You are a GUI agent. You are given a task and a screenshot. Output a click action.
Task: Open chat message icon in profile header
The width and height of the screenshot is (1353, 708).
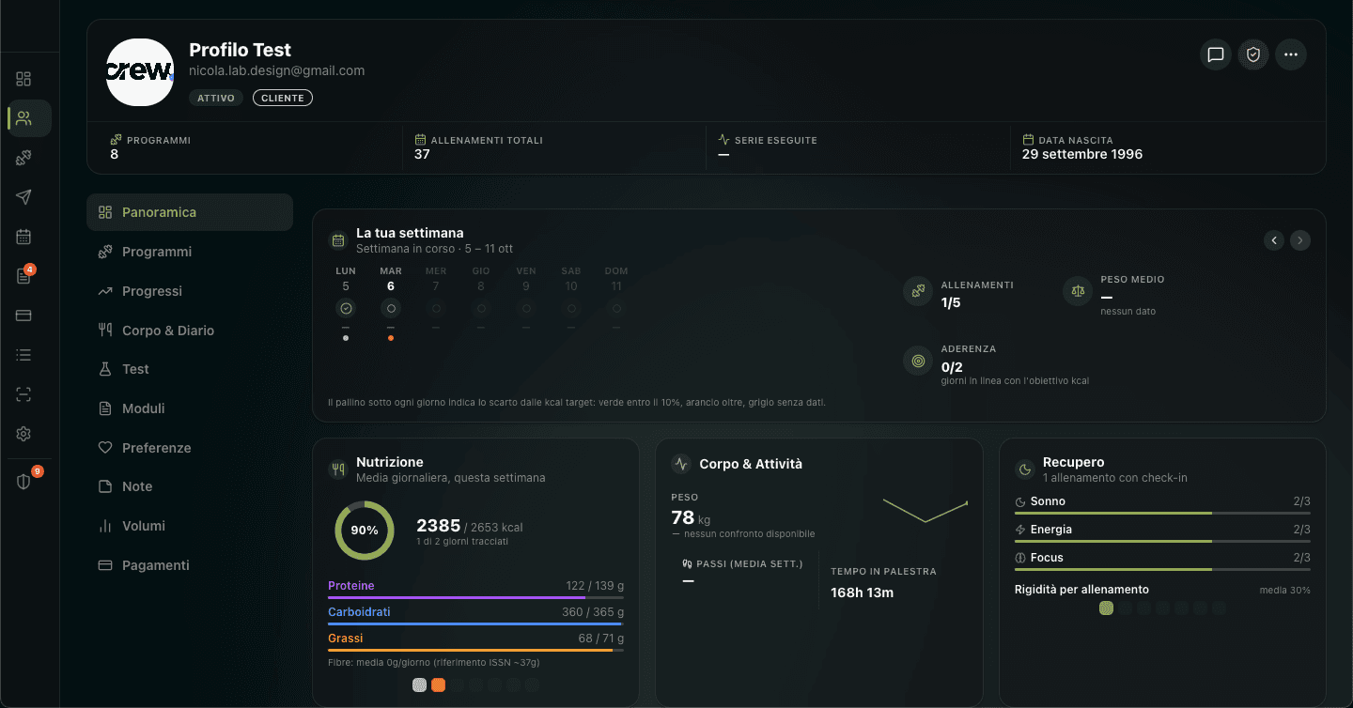(x=1216, y=54)
